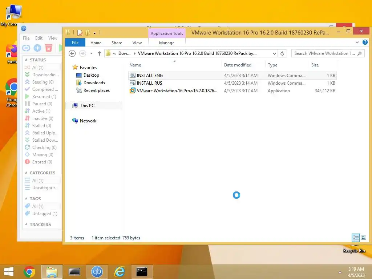Select the INSTALL RUS file
Viewport: 372px width, 279px height.
tap(232, 83)
